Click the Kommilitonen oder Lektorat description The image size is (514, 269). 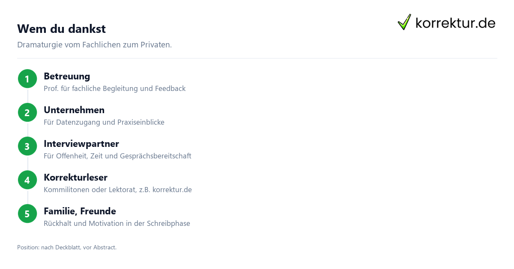tap(118, 190)
